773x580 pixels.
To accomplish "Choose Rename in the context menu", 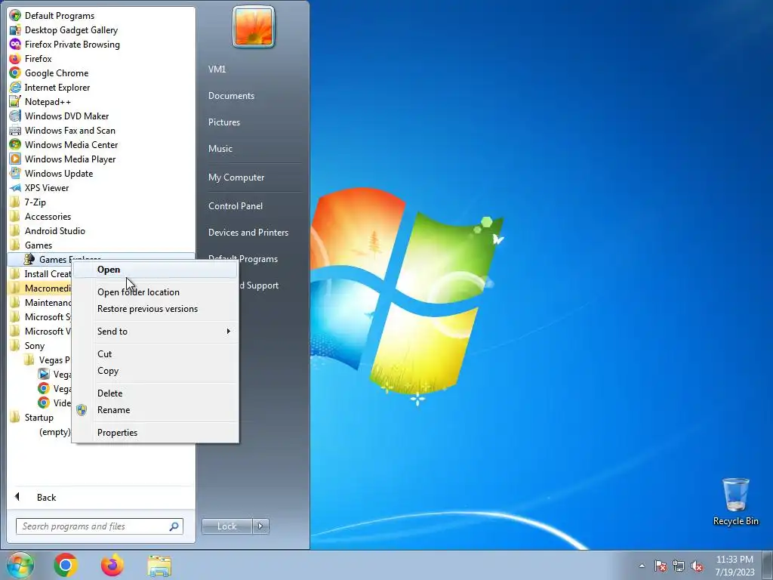I will coord(156,410).
